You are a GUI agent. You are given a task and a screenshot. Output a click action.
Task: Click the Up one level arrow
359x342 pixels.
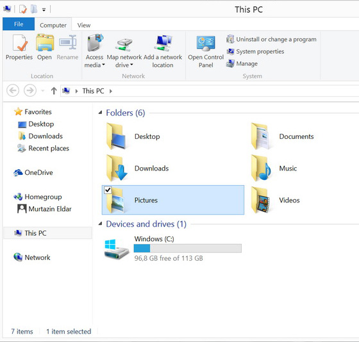tap(54, 91)
